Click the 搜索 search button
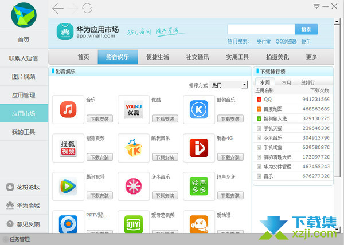344x245 pixels. click(306, 29)
